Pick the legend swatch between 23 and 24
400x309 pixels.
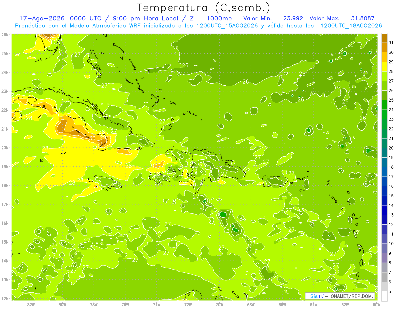pos(384,114)
